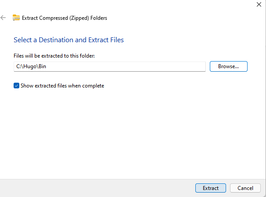Cancel the extraction wizard

pyautogui.click(x=245, y=188)
